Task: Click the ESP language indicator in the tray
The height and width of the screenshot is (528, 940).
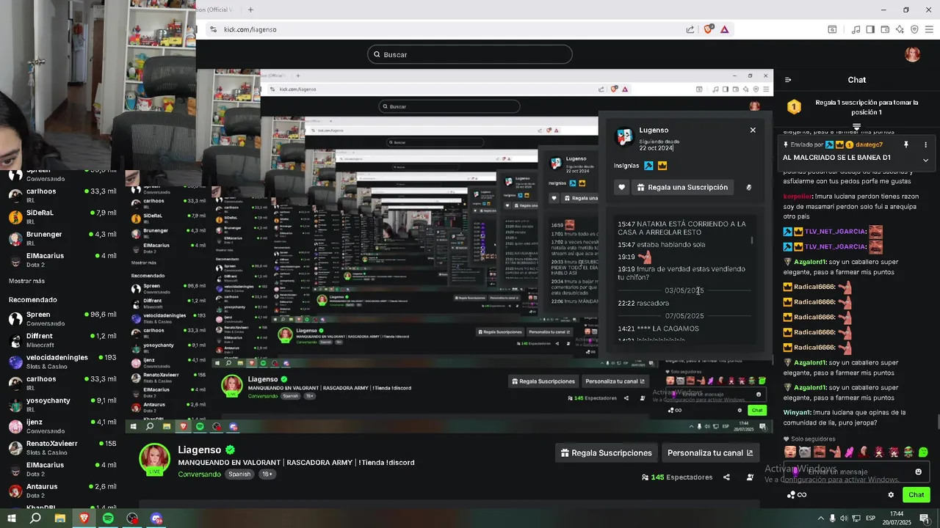Action: point(870,518)
